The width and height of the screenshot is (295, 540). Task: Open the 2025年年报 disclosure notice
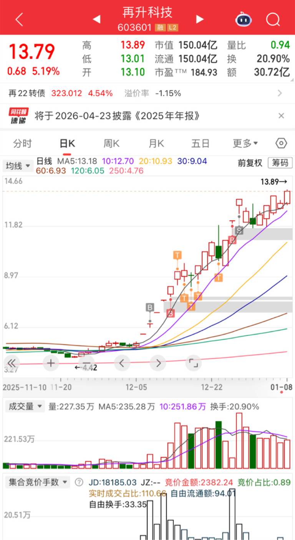click(117, 116)
